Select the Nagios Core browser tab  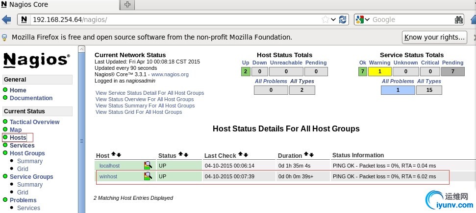pos(59,5)
